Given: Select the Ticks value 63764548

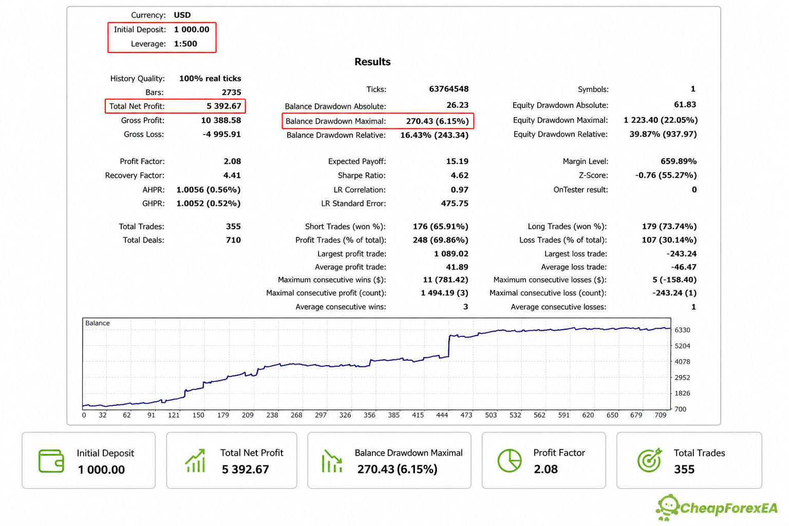Looking at the screenshot, I should 449,89.
